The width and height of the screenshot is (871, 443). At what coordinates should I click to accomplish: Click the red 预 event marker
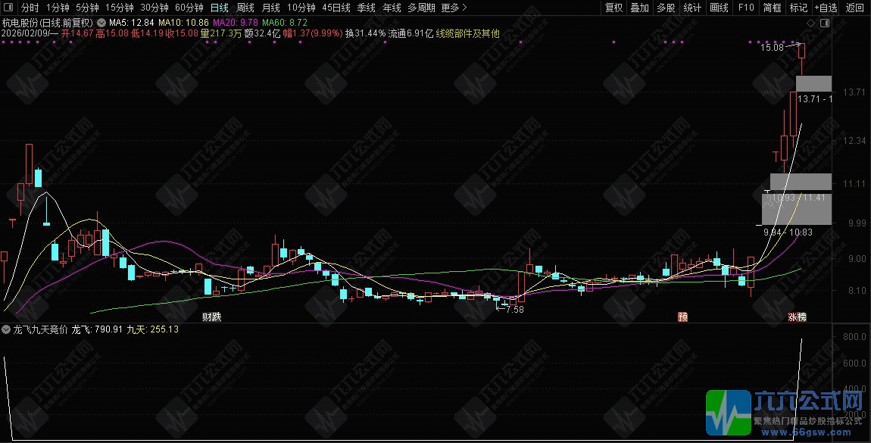point(683,317)
